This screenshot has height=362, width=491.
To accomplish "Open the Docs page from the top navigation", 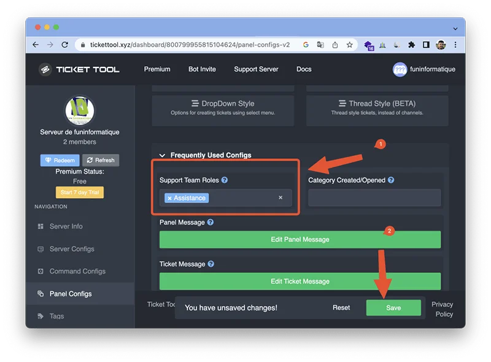I will pos(303,69).
